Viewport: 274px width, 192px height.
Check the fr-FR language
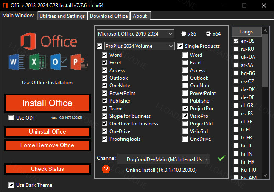click(x=236, y=138)
